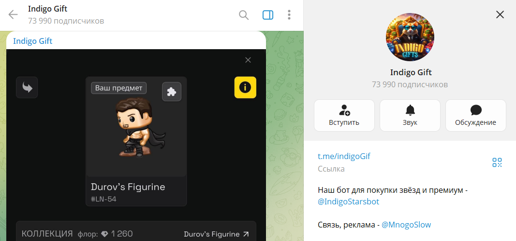Open the Обсуждение discussion button
Image resolution: width=516 pixels, height=241 pixels.
[476, 115]
